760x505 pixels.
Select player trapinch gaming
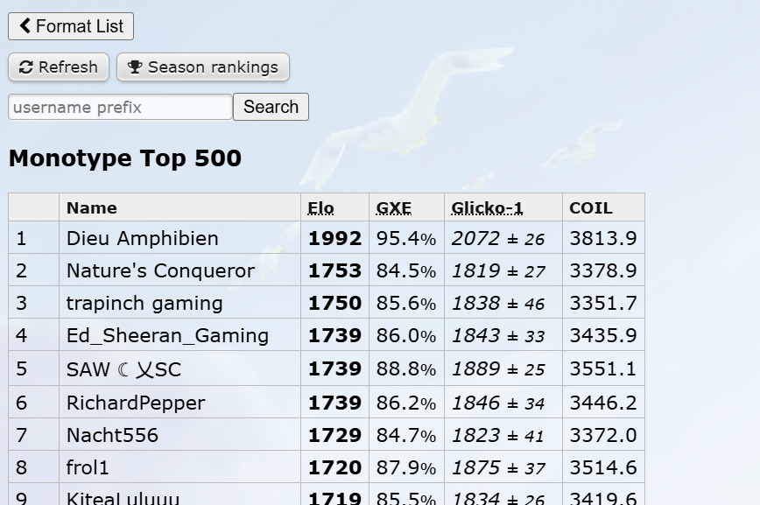144,304
